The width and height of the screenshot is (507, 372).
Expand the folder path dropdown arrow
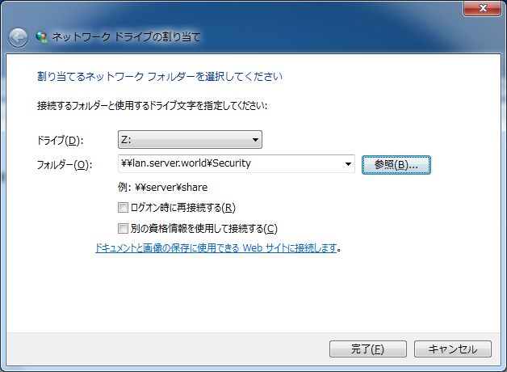tap(348, 164)
